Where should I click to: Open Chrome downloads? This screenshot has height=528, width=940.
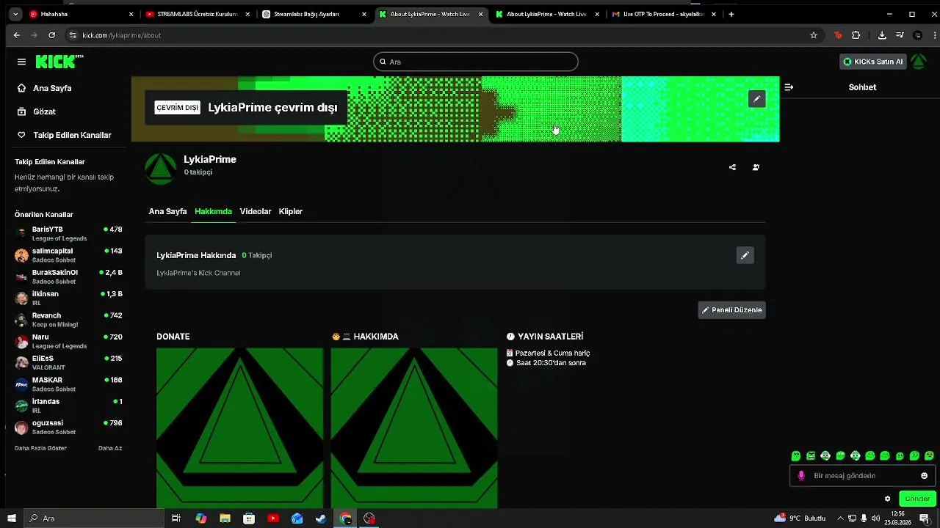coord(882,35)
